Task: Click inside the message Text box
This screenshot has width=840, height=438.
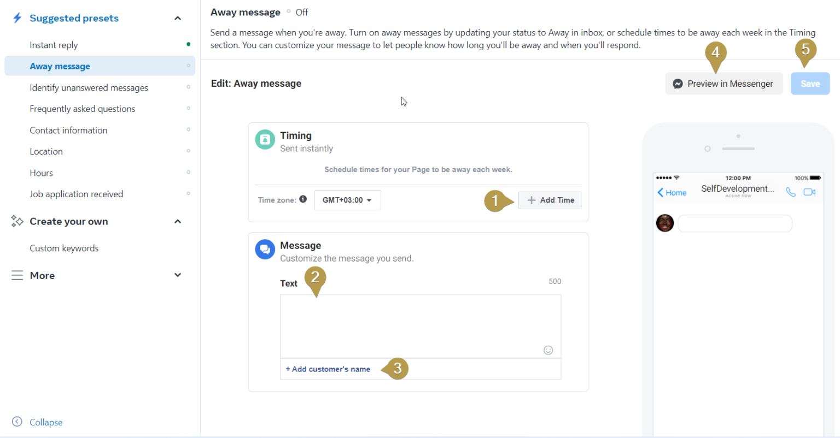Action: [x=421, y=326]
